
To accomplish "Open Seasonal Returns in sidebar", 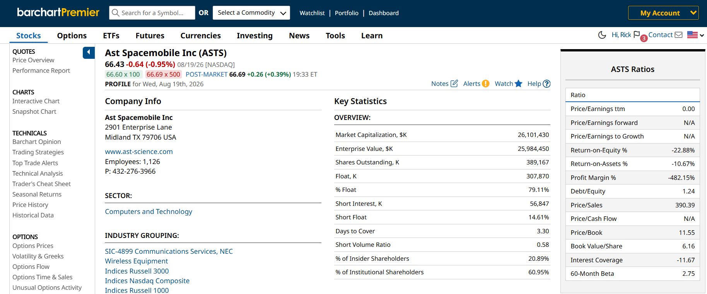I will pos(37,194).
